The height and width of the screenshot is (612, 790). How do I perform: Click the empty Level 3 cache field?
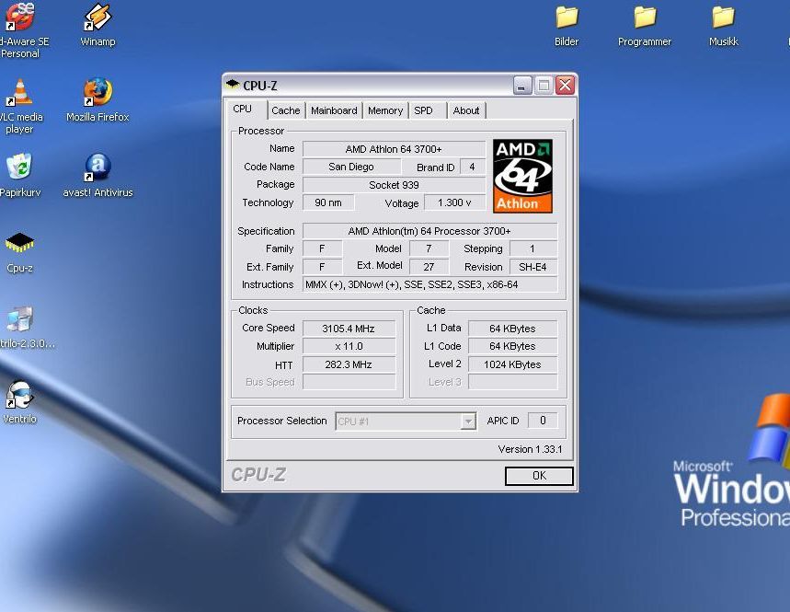point(512,382)
